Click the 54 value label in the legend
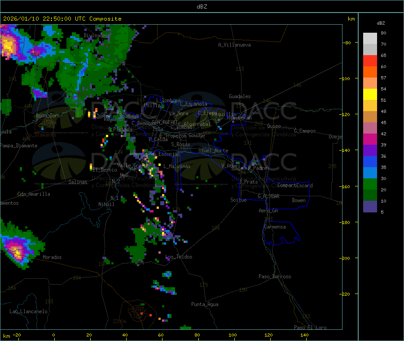 tap(383, 89)
